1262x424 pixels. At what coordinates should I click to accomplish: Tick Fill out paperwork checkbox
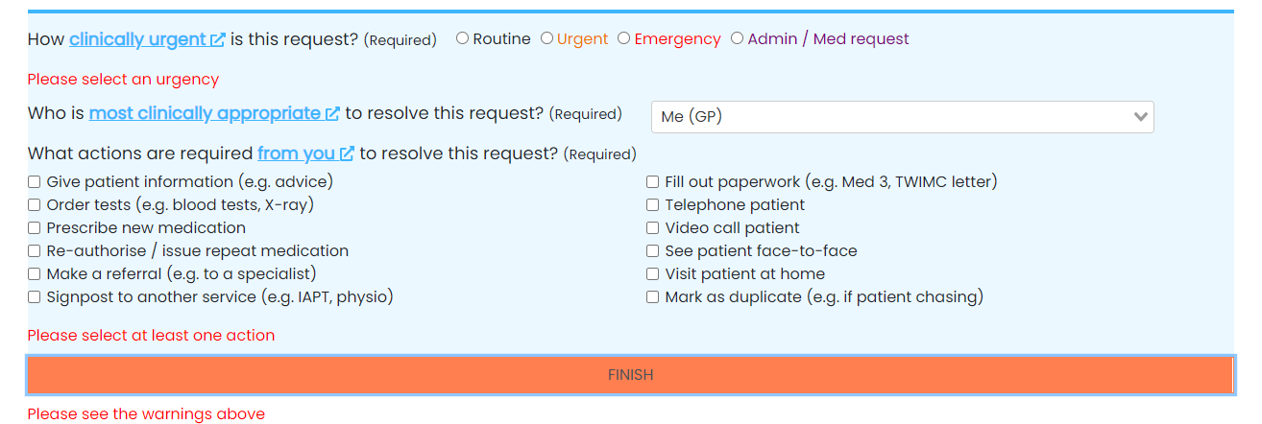[653, 181]
